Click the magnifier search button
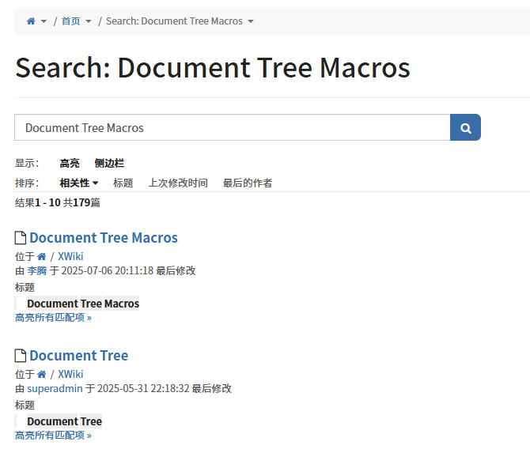 [465, 127]
